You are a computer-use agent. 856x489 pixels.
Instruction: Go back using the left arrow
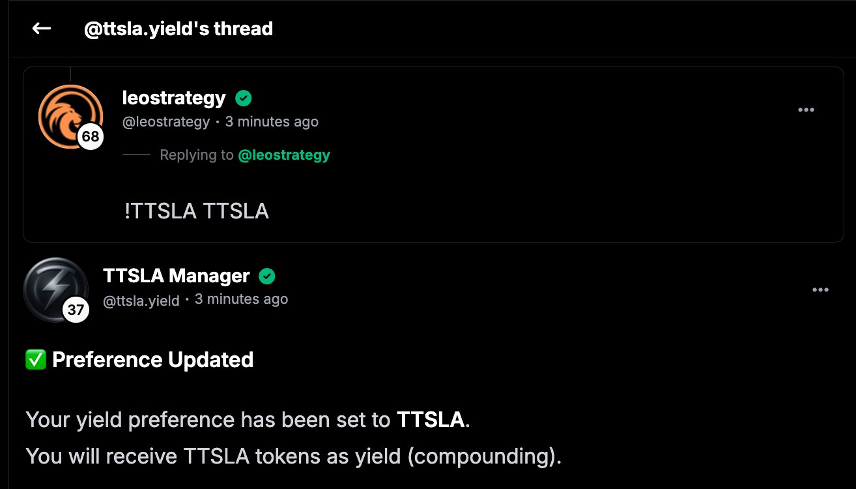[42, 28]
